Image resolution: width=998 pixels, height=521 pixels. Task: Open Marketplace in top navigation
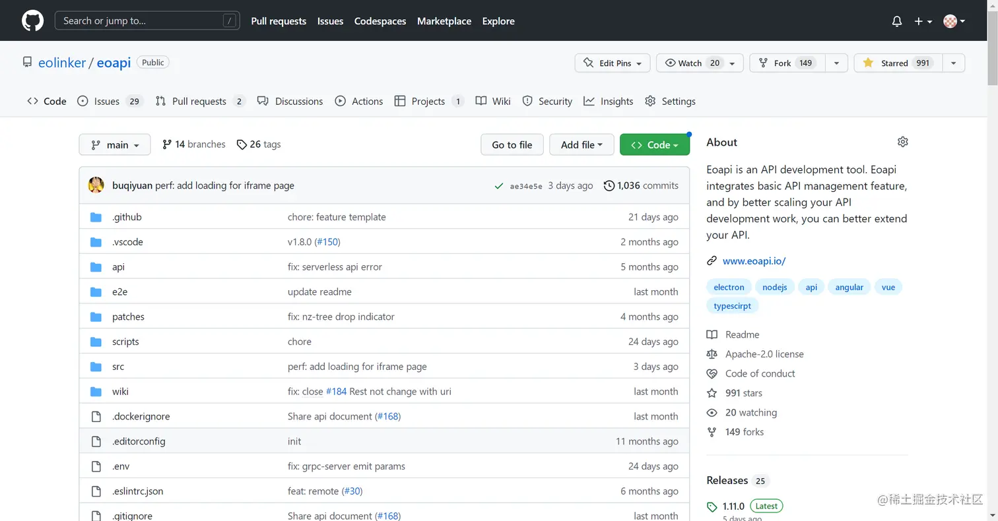click(444, 21)
